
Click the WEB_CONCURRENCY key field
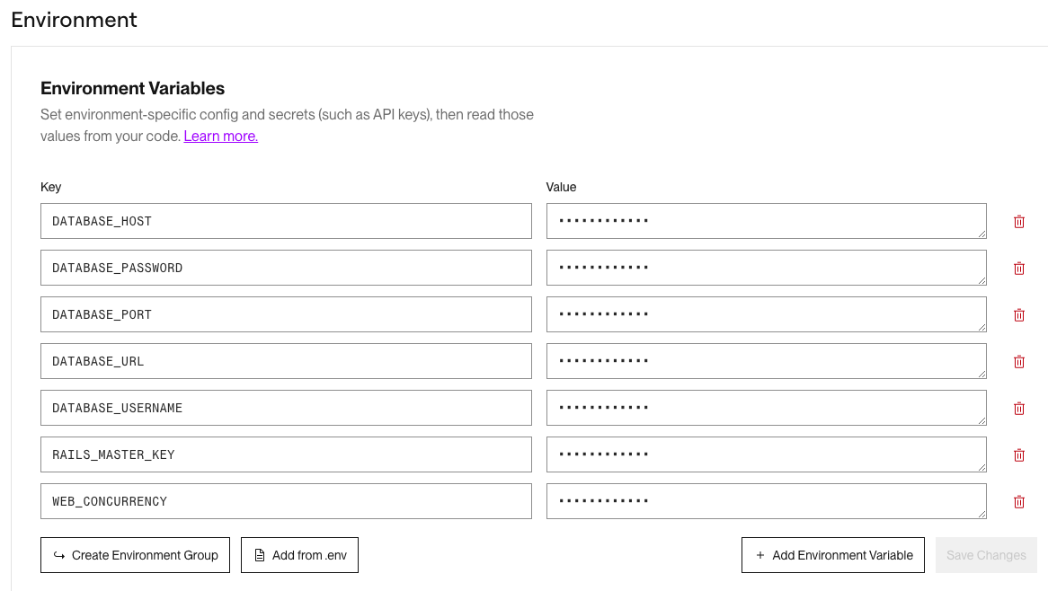coord(286,501)
